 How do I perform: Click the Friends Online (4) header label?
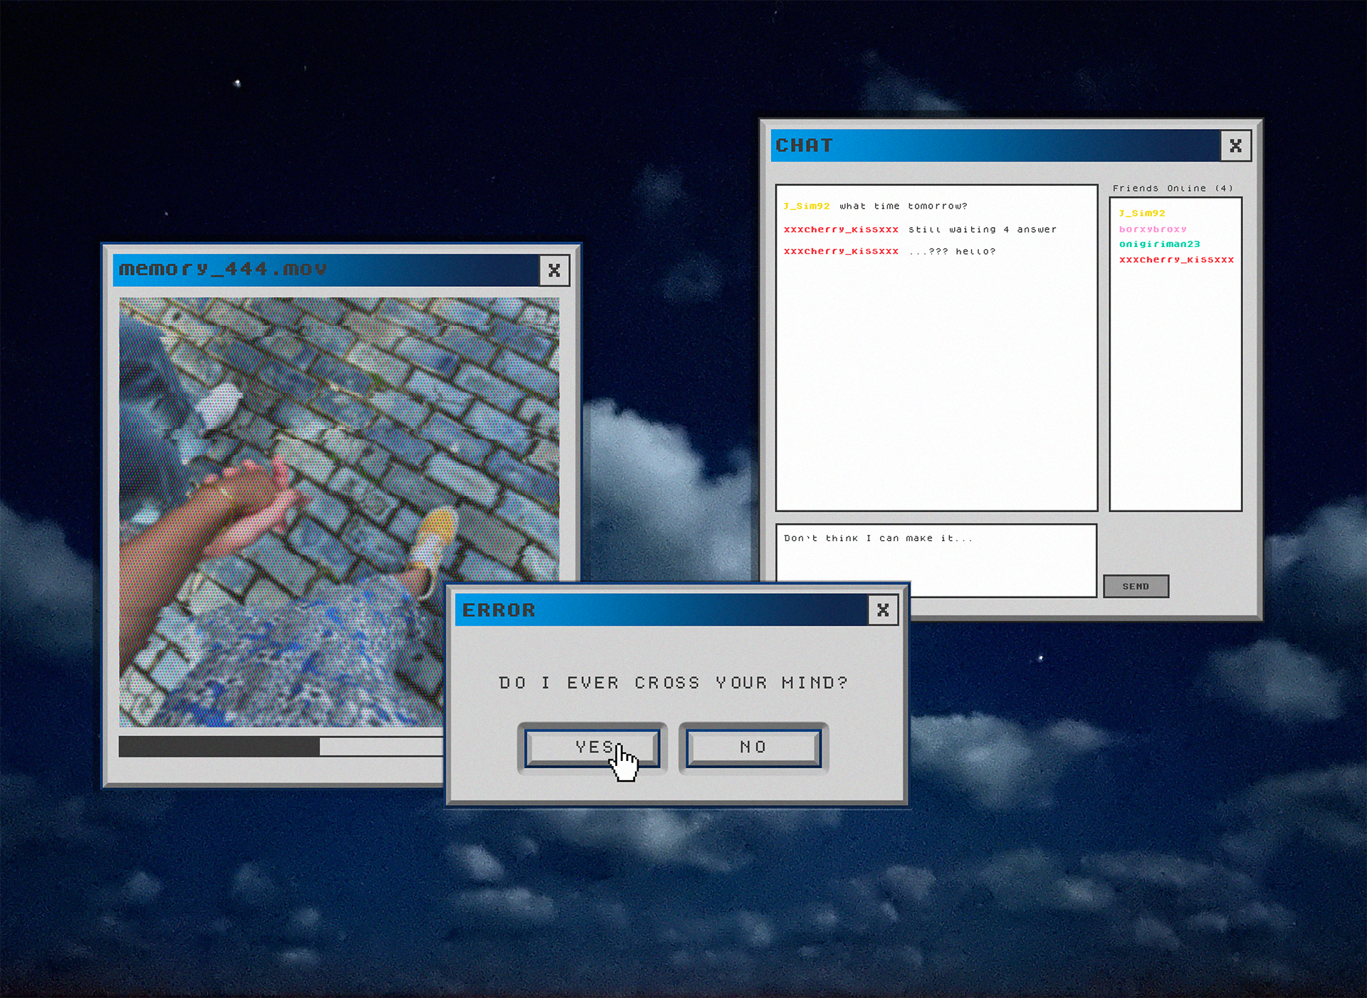click(x=1171, y=188)
